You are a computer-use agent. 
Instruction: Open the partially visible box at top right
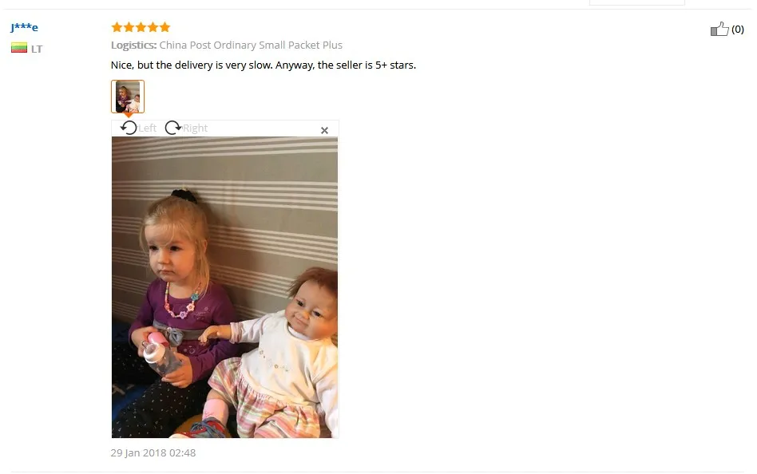(636, 2)
